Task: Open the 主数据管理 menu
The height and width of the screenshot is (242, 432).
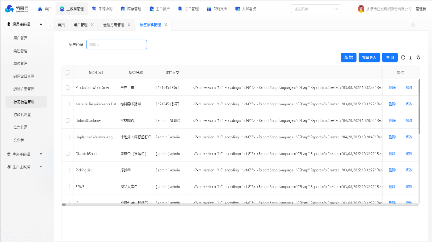Action: click(72, 9)
